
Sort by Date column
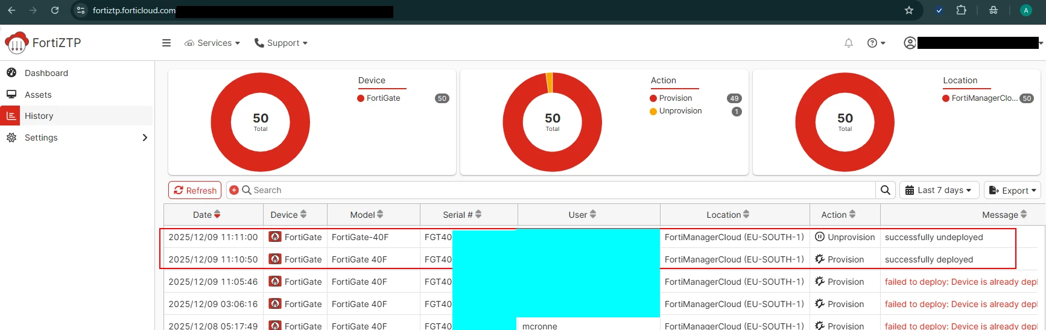(207, 215)
